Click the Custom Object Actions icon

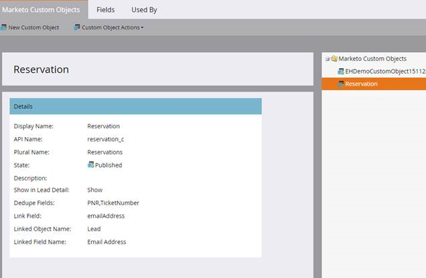77,27
